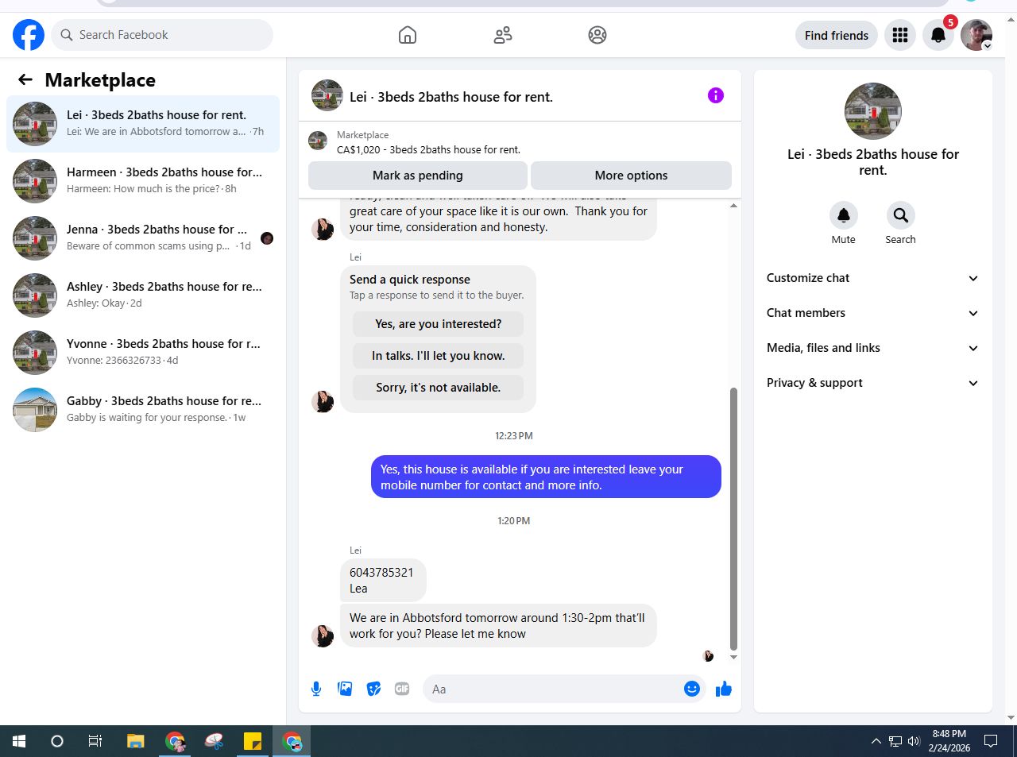This screenshot has height=757, width=1017.
Task: Record a voice clip with microphone icon
Action: [316, 689]
